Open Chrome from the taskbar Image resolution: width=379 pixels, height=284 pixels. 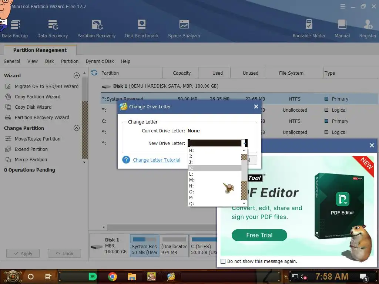113,277
